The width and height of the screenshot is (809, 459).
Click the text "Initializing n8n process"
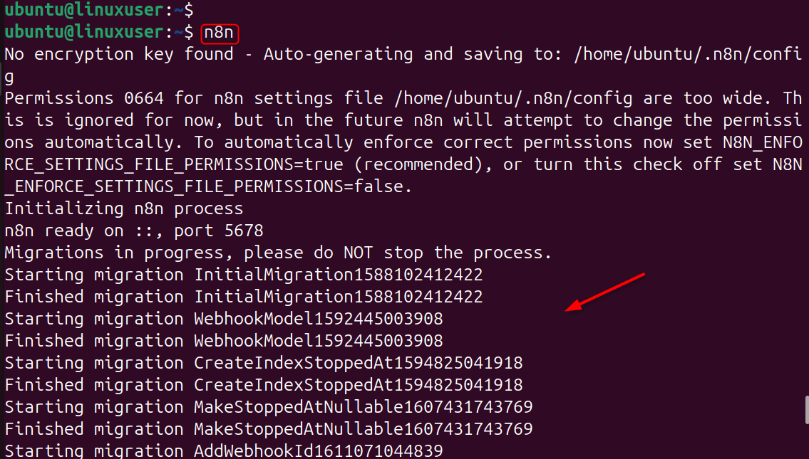coord(124,209)
